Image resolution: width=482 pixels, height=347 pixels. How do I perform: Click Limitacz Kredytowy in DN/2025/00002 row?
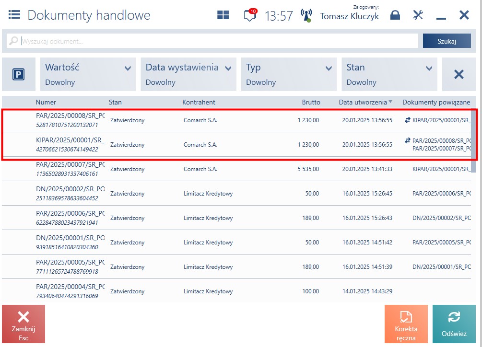[x=208, y=194]
